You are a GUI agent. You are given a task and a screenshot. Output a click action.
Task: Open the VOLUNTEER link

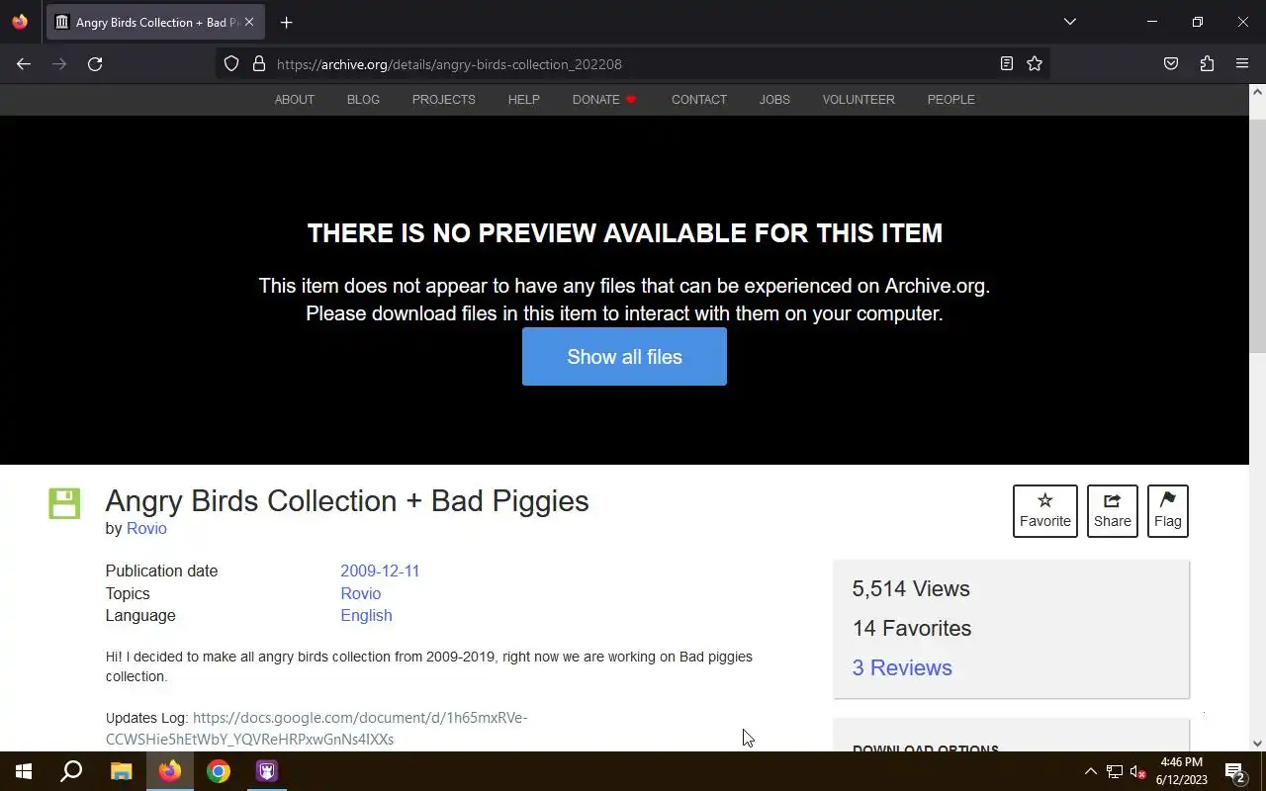[859, 100]
